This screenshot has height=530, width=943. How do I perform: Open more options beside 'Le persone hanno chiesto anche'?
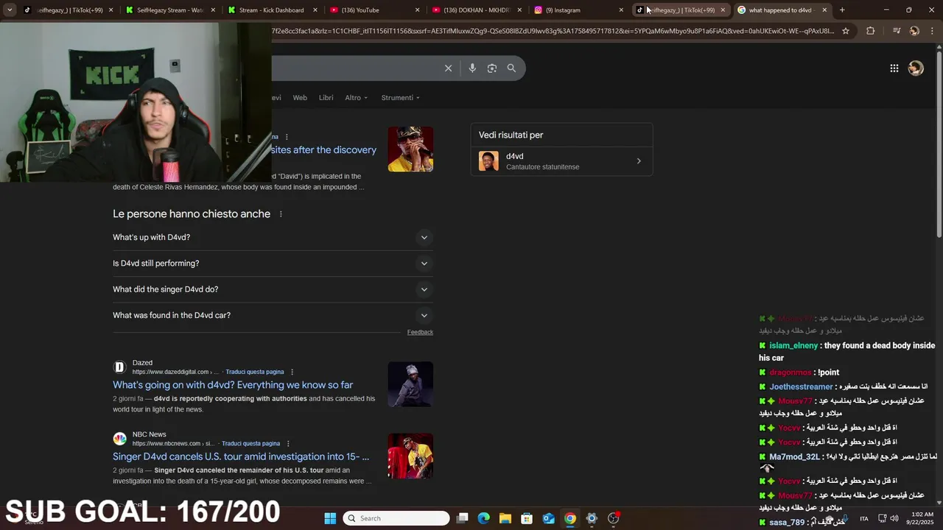[x=281, y=214]
